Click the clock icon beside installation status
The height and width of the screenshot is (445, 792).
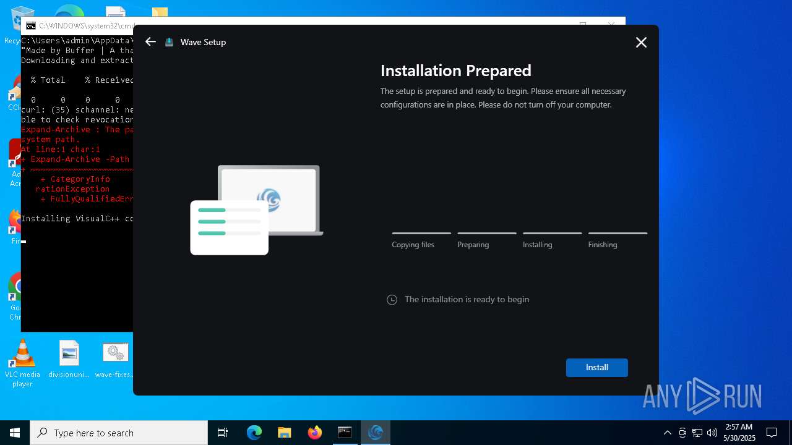coord(392,300)
